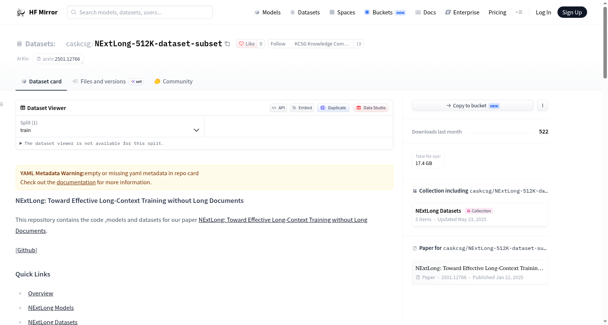The image size is (608, 325).
Task: Expand the dataset viewer unavailable message
Action: point(92,143)
